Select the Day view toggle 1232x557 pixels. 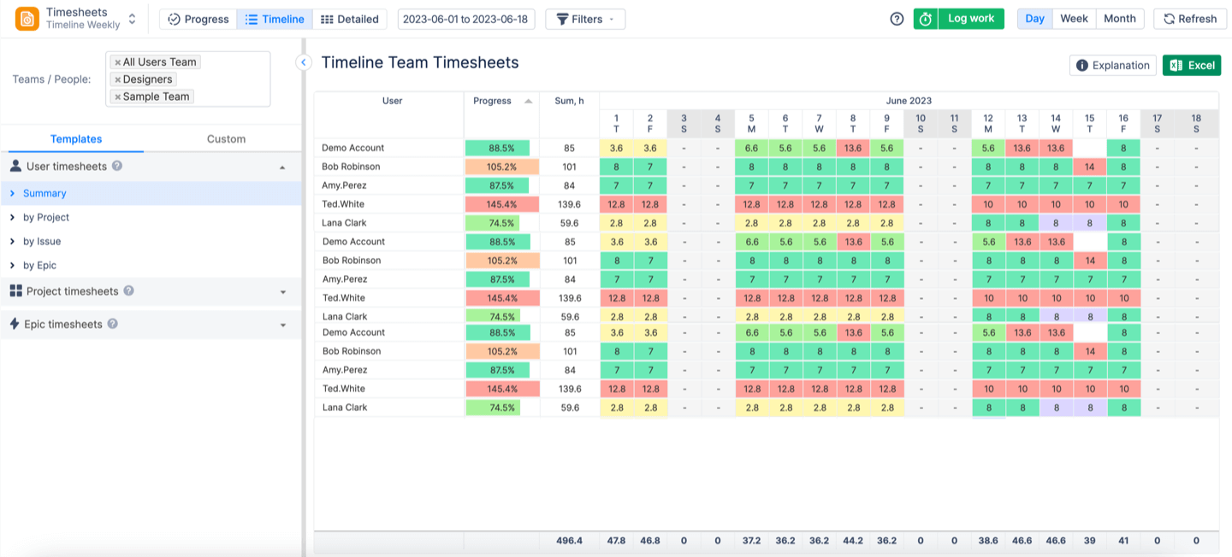1034,19
